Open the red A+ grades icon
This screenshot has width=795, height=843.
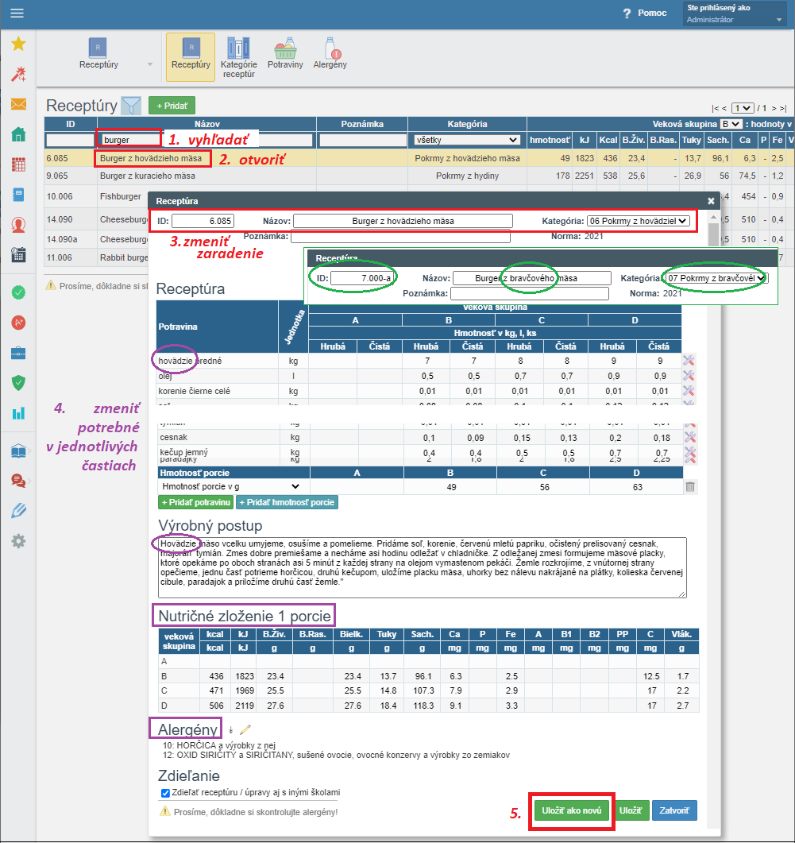coord(18,323)
